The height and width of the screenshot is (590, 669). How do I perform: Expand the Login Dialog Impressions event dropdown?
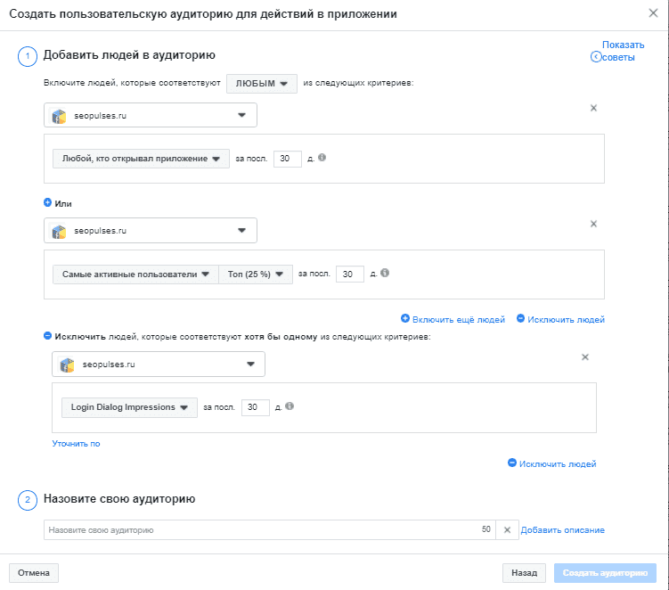[x=129, y=407]
